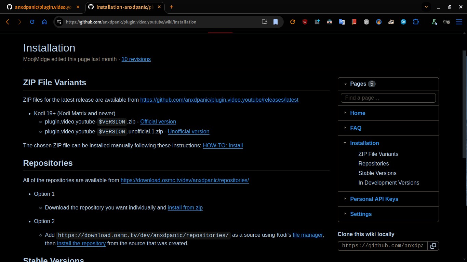Open the FAQ wiki page
Screen dimensions: 467x262
tap(356, 128)
